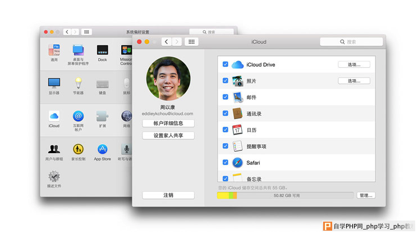Go back in iCloud window toolbar
Viewport: 418px width, 234px height.
tap(166, 42)
